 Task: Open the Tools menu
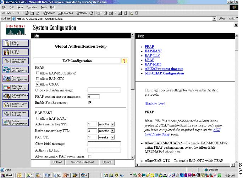[x=44, y=7]
